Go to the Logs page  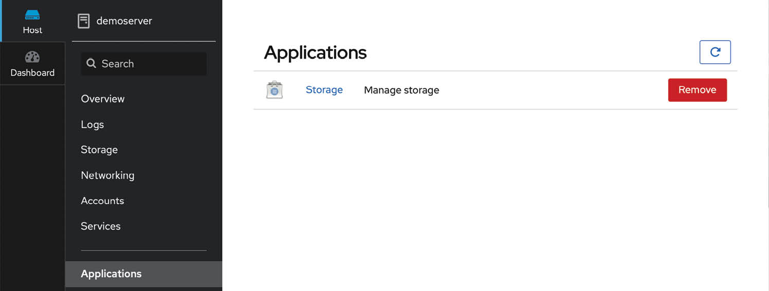[x=93, y=124]
